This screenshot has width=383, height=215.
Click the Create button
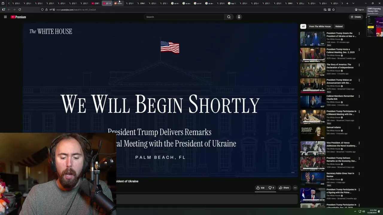[x=356, y=17]
